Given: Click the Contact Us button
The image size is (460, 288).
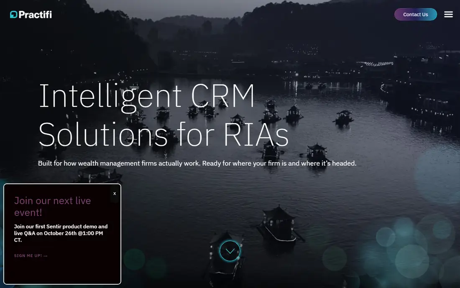Looking at the screenshot, I should coord(415,14).
